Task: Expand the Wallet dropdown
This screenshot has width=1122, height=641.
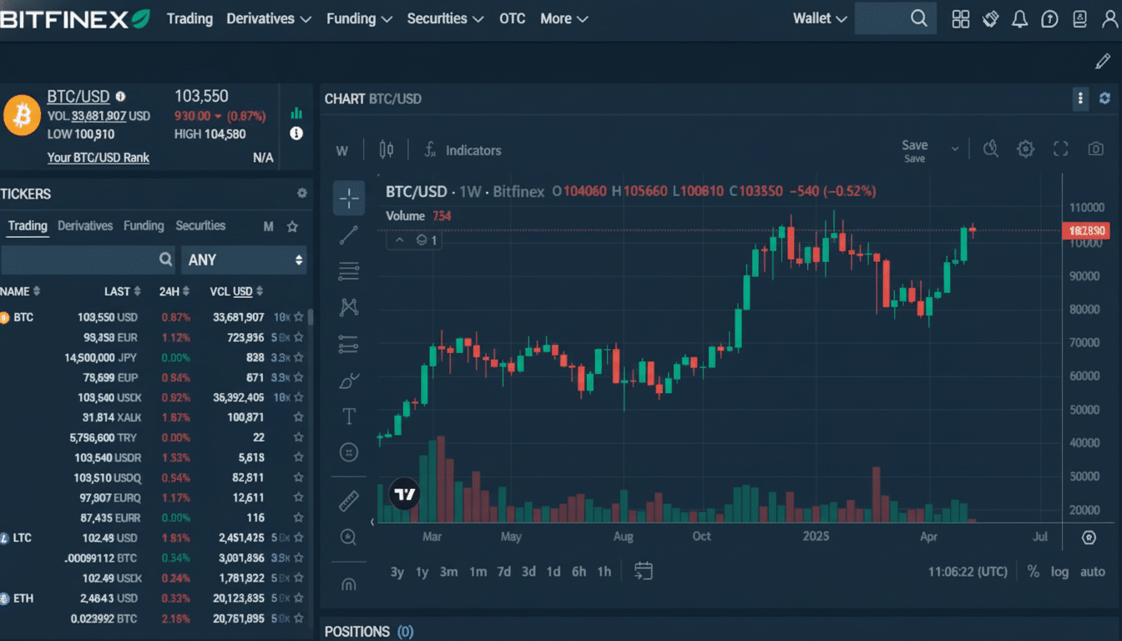Action: [819, 18]
